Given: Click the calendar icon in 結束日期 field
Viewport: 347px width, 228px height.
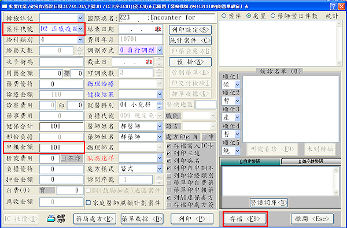Looking at the screenshot, I should tap(158, 29).
